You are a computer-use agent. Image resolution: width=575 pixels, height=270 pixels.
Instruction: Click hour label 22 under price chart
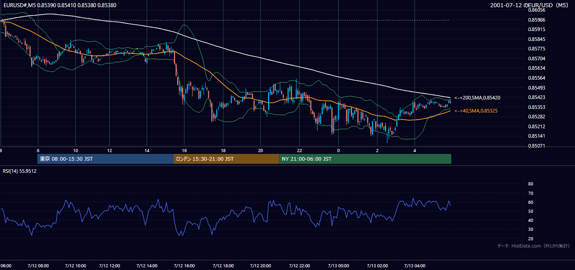pos(299,151)
